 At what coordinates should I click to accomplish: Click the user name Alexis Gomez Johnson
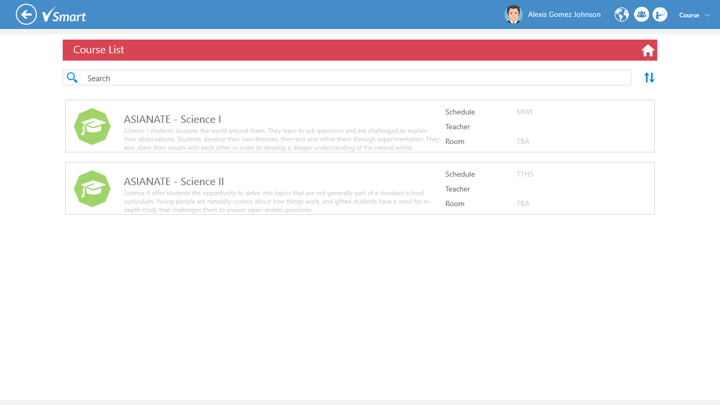(564, 15)
